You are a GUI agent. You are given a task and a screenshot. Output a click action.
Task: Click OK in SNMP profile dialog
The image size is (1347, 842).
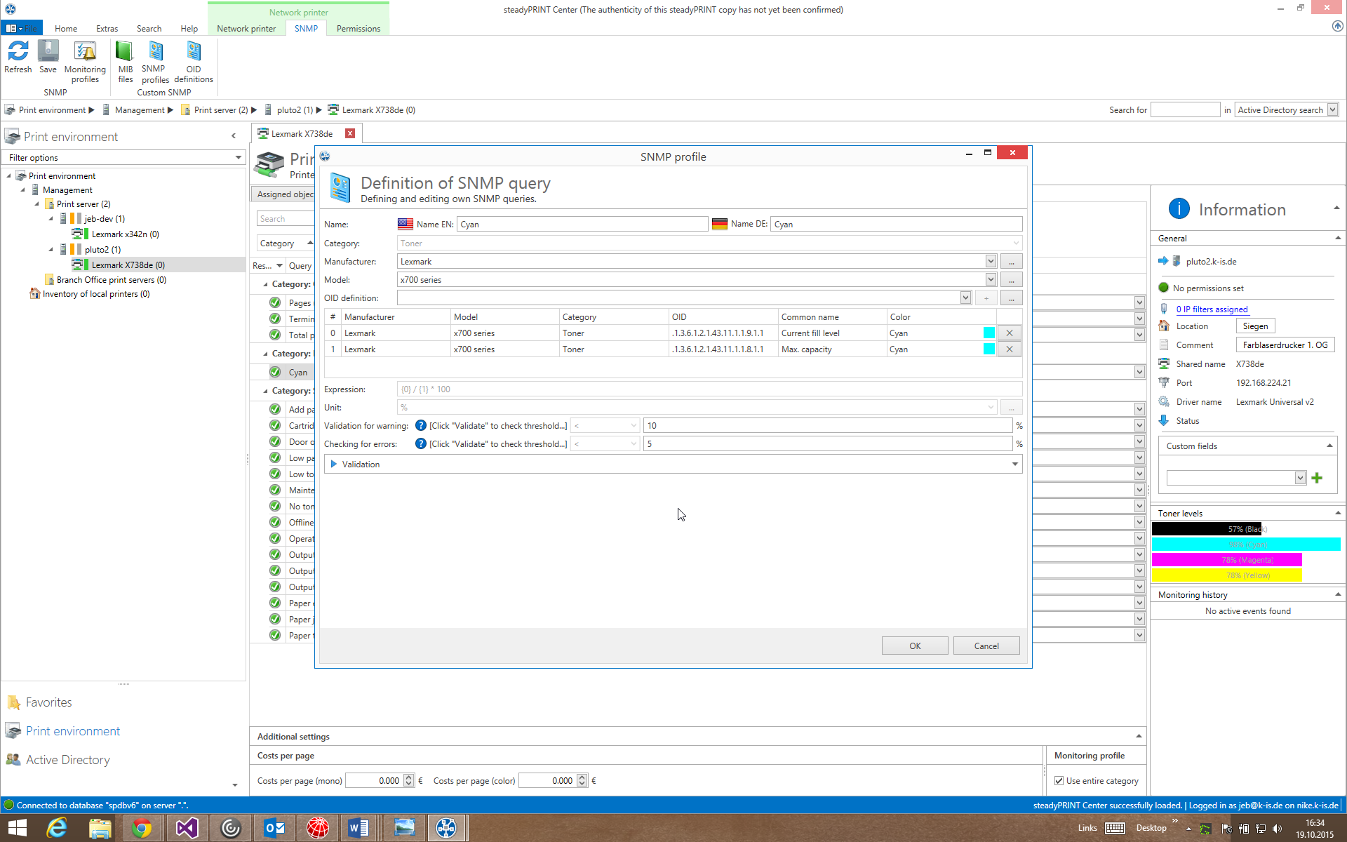(x=915, y=646)
